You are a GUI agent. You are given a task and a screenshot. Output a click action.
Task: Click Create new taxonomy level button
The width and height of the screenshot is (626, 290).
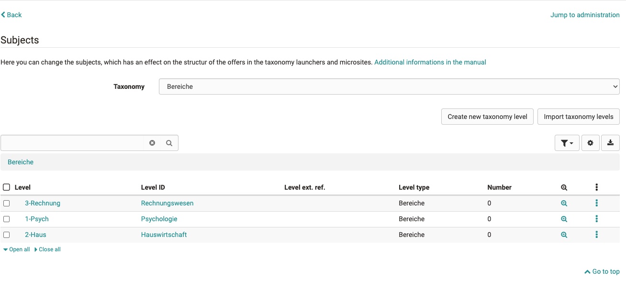point(487,117)
